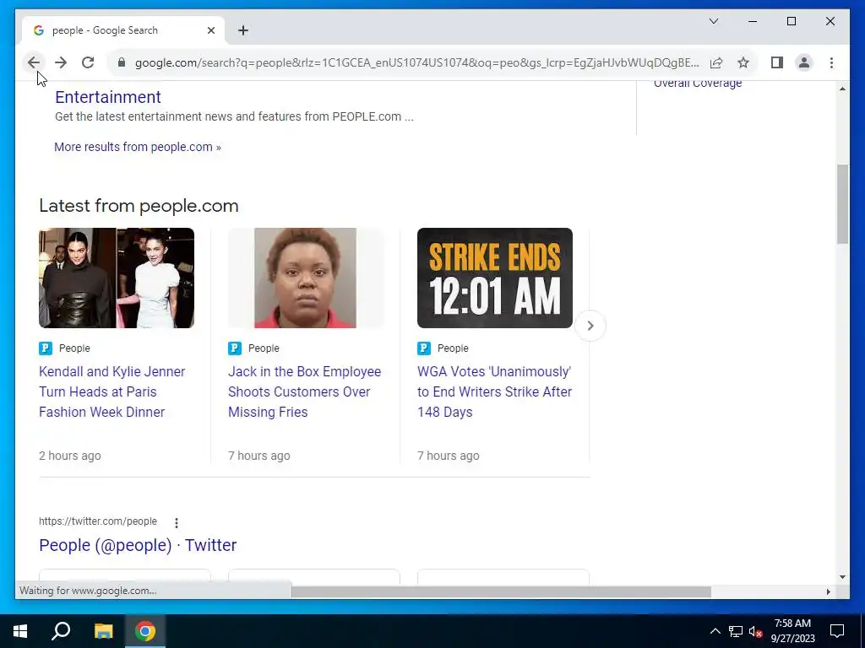This screenshot has width=865, height=648.
Task: Open the Windows Start menu
Action: (20, 631)
